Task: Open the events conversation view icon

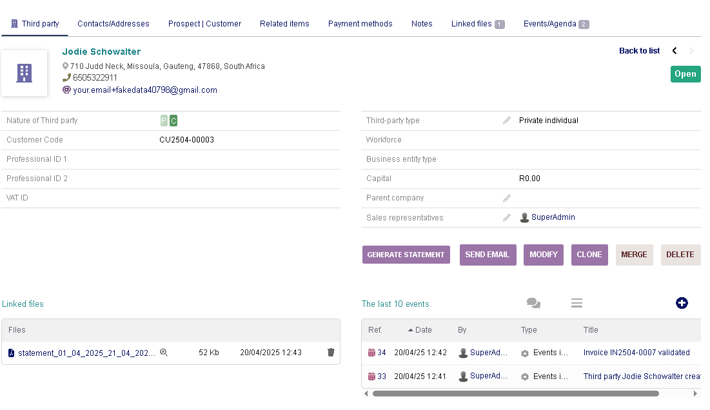Action: click(x=533, y=303)
